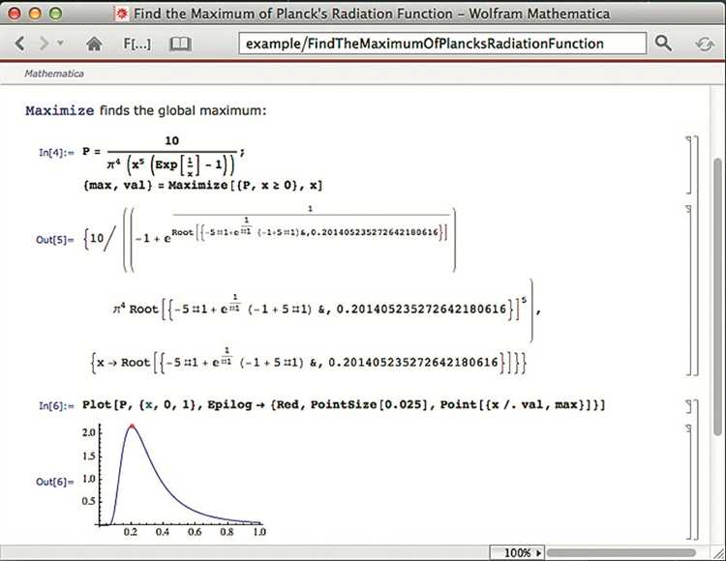Select the Out[5] output cell bracket
The image size is (726, 561).
click(x=689, y=289)
